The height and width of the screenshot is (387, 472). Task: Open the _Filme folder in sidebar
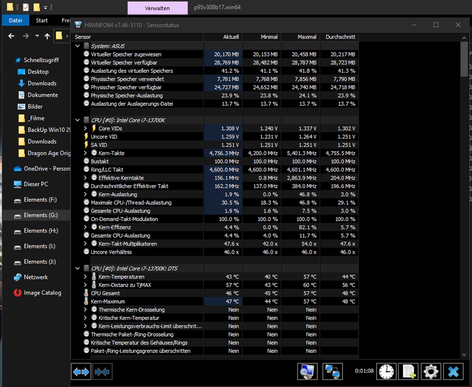click(x=36, y=118)
